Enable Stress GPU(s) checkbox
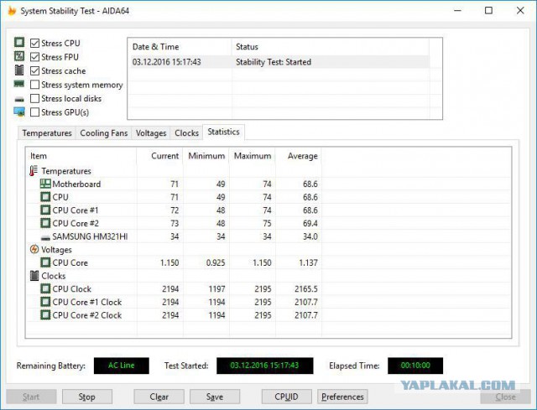The height and width of the screenshot is (410, 537). (34, 112)
